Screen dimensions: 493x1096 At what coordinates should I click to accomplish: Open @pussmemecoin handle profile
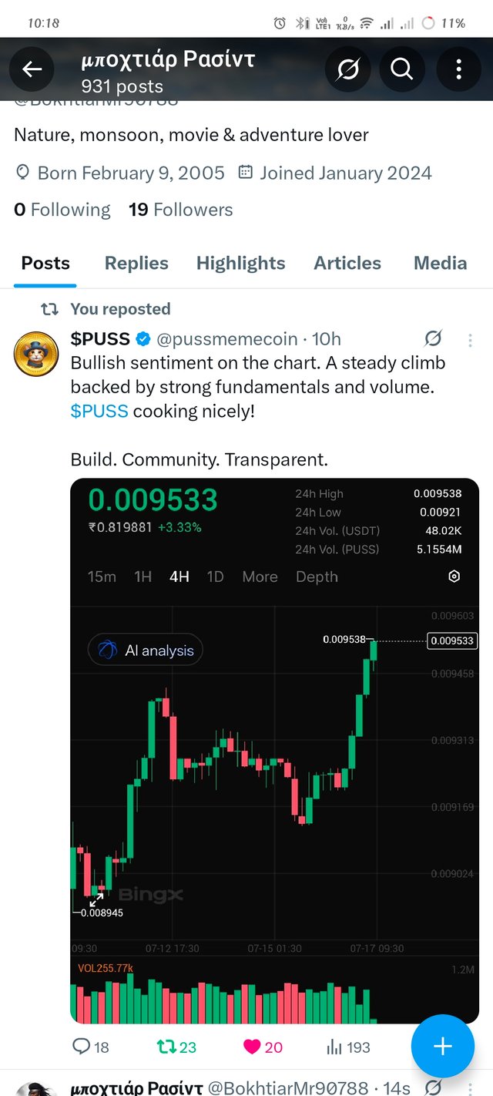(227, 339)
